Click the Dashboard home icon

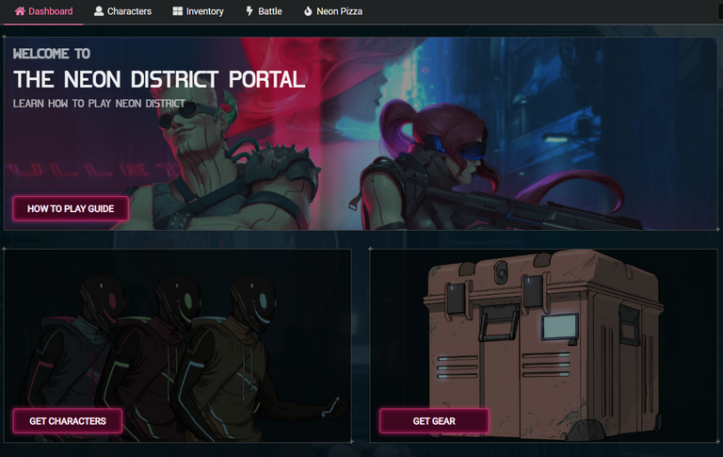click(x=20, y=11)
